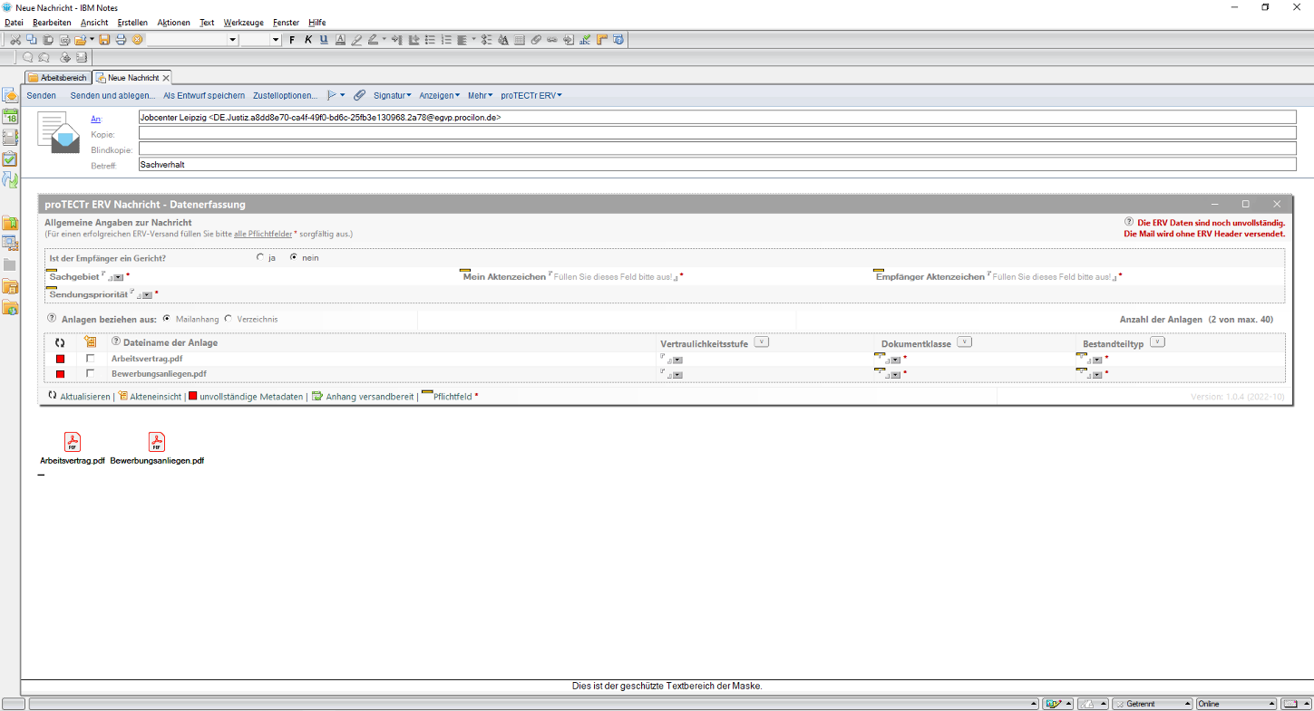Click refresh icon in attachment table header
Viewport: 1314px width, 711px height.
click(60, 342)
